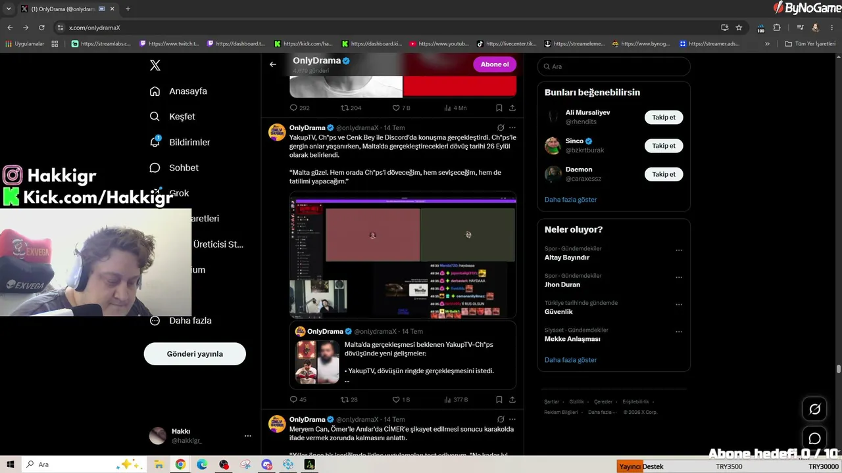Share the post with 45 replies
Image resolution: width=842 pixels, height=473 pixels.
(512, 399)
